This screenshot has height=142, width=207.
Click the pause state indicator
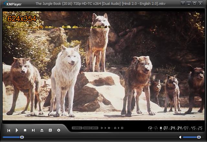point(161,128)
